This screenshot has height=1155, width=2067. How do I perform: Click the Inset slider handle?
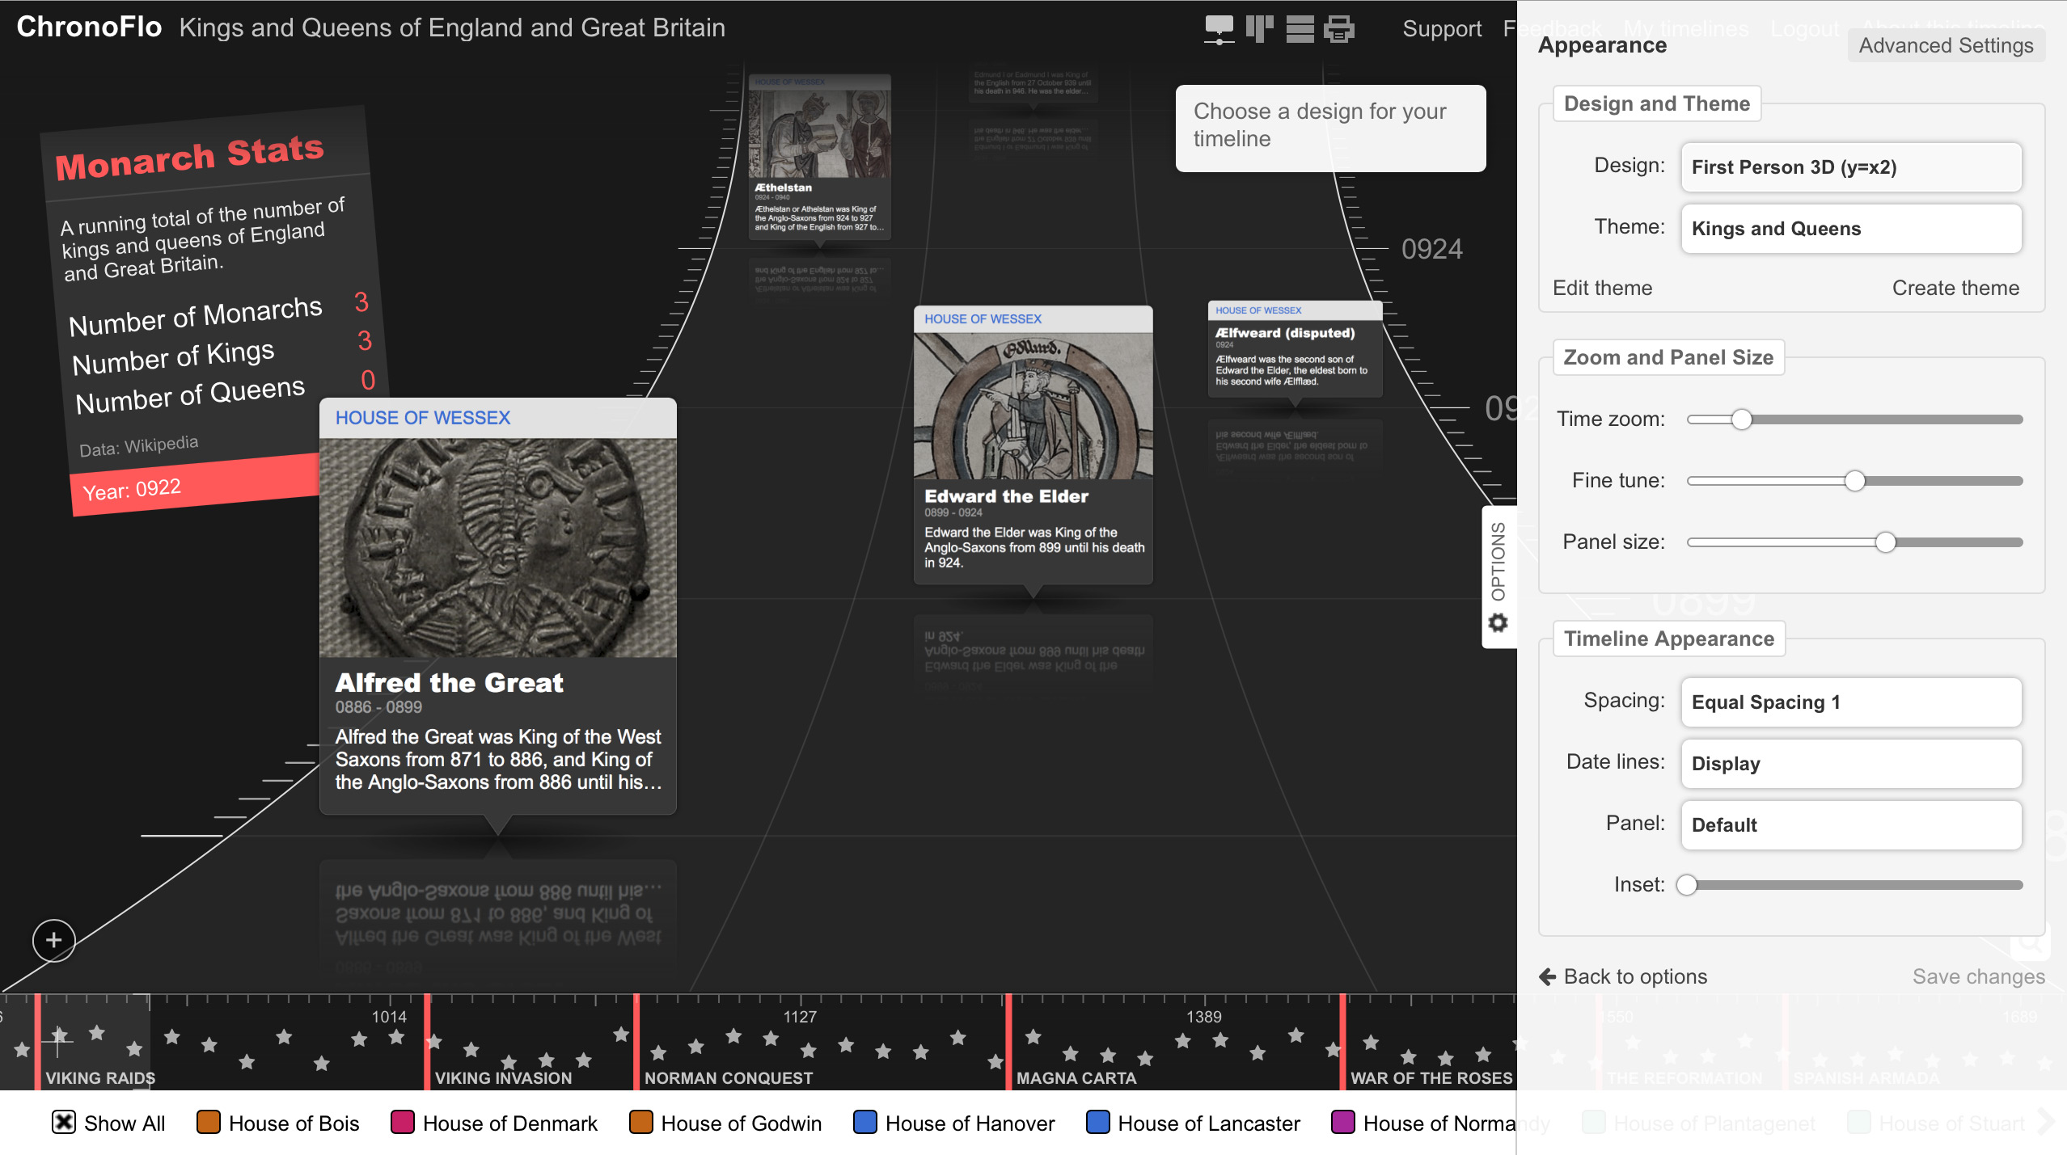(1687, 885)
